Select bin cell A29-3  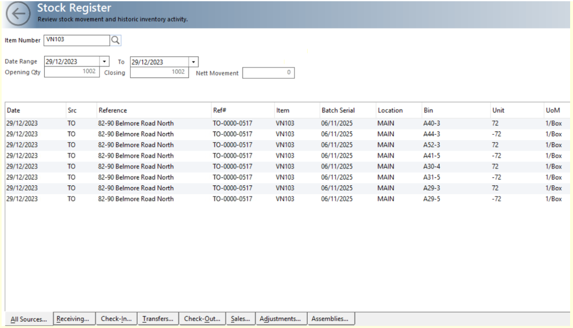[x=431, y=188]
